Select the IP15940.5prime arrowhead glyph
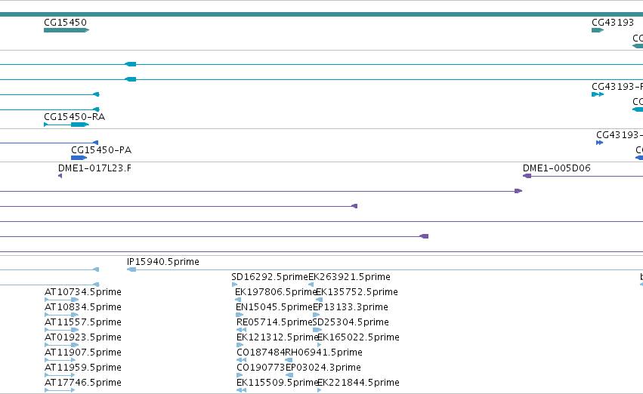Viewport: 643px width, 394px height. 131,269
